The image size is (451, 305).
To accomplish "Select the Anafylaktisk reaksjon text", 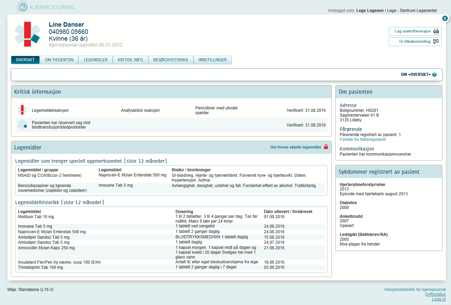I will point(140,110).
